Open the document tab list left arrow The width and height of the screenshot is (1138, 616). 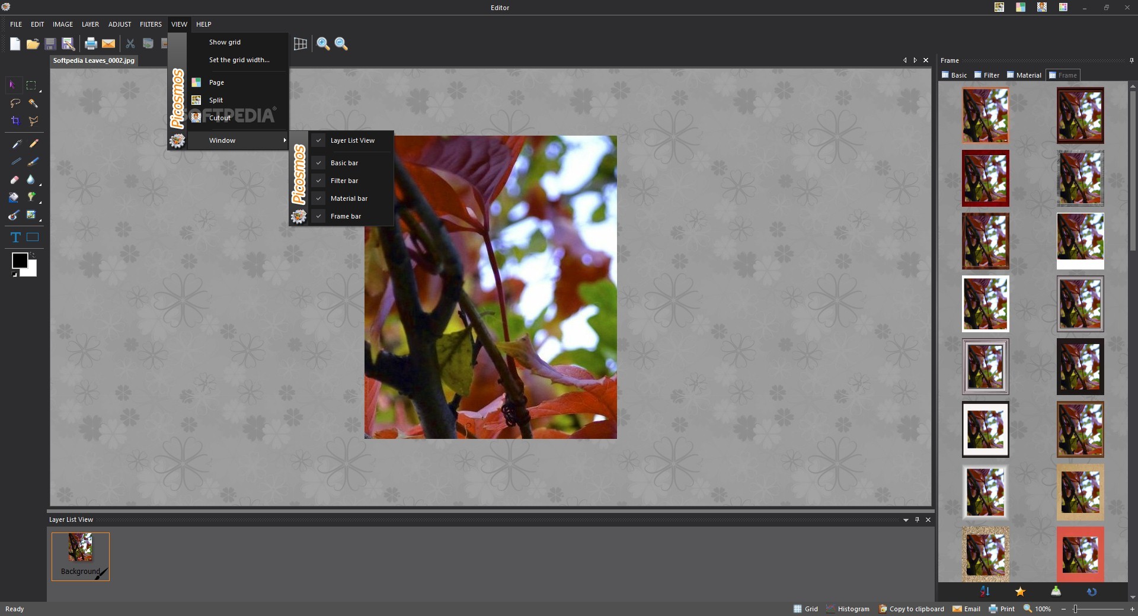[x=904, y=60]
